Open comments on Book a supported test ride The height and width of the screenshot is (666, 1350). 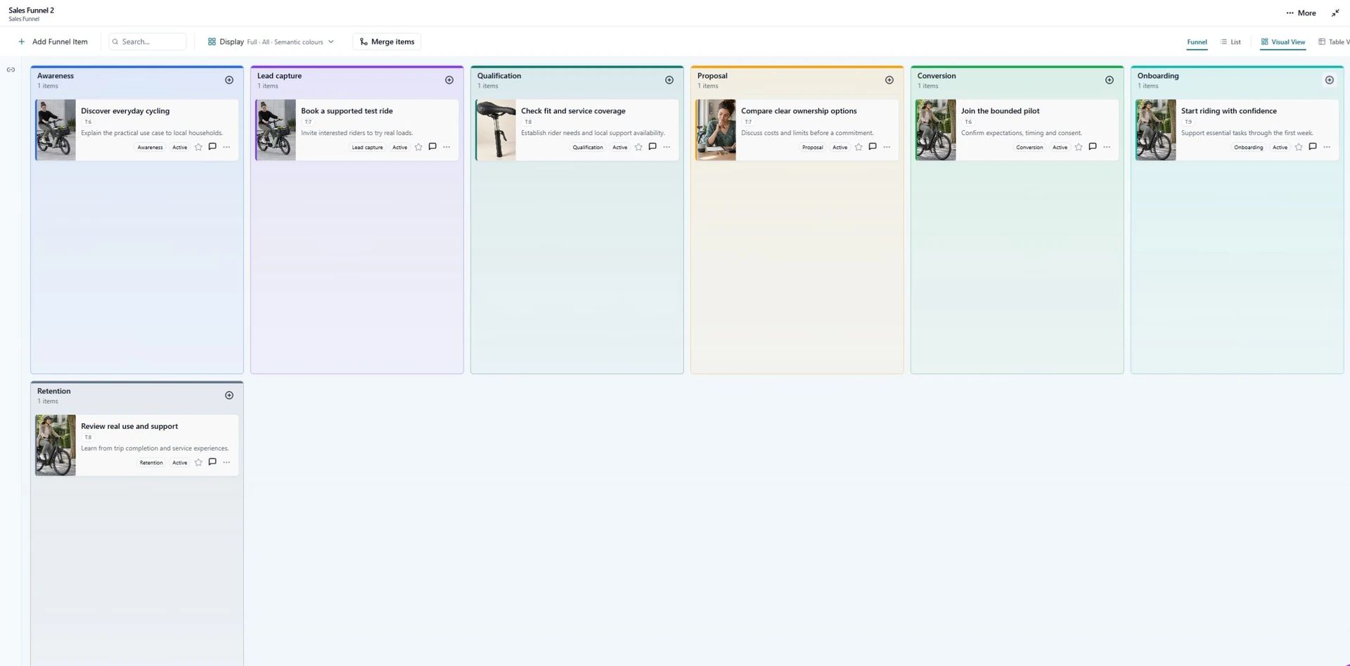pos(432,147)
